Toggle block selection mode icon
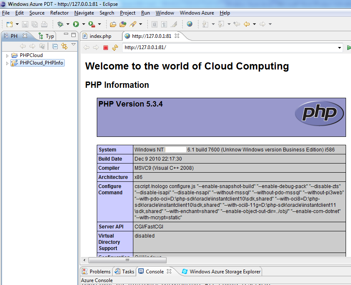Viewport: 351px width, 285px height. point(155,24)
